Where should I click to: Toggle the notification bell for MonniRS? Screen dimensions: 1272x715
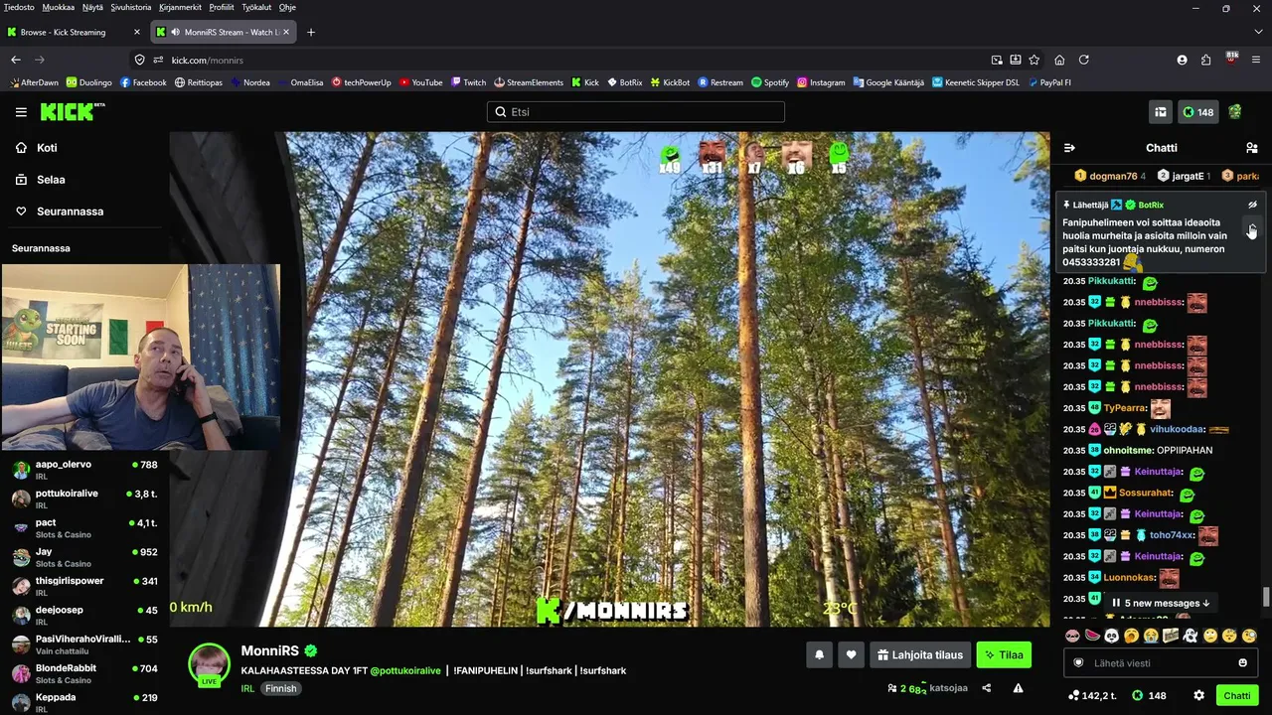coord(820,654)
